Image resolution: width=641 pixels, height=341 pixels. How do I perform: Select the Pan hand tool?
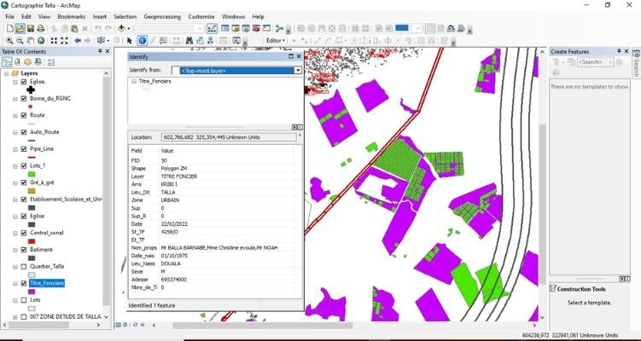pyautogui.click(x=30, y=41)
